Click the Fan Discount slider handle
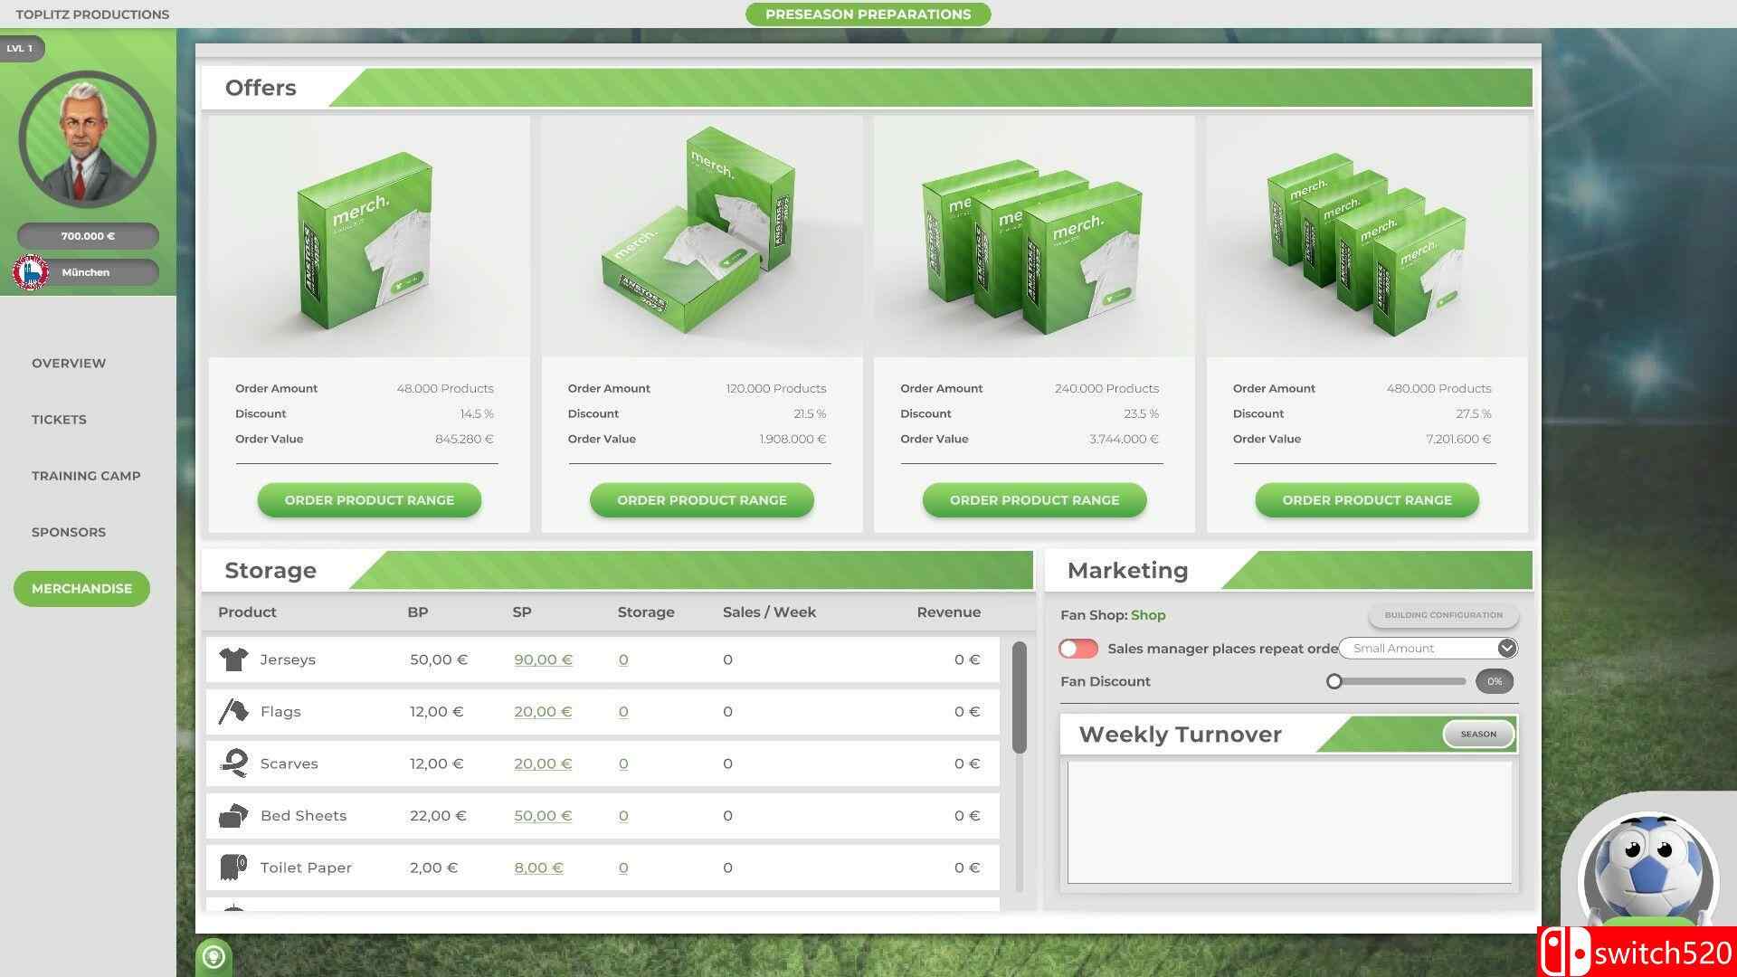The height and width of the screenshot is (977, 1737). coord(1334,682)
